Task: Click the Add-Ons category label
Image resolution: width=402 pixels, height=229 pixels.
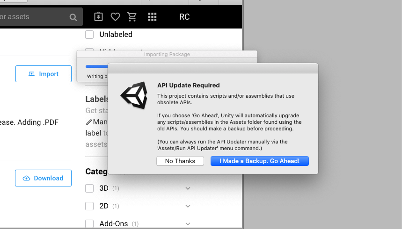Action: tap(114, 223)
